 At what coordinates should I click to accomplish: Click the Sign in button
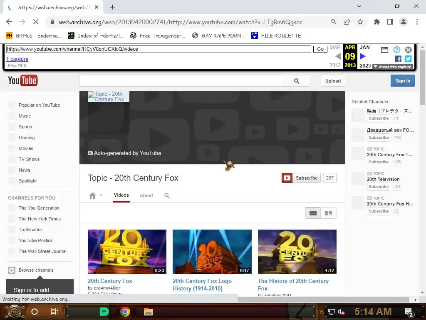tap(403, 81)
